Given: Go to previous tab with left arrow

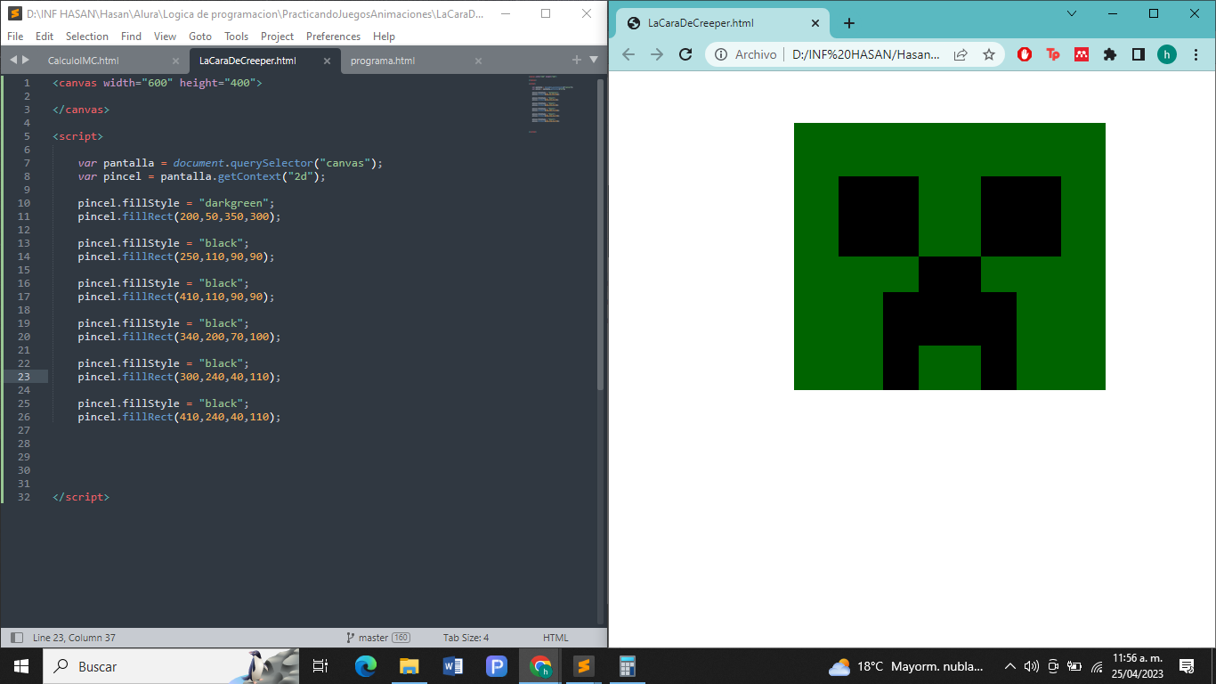Looking at the screenshot, I should pos(13,60).
